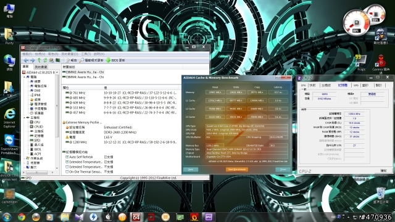Open the Recycle Bin on the desktop

381,195
